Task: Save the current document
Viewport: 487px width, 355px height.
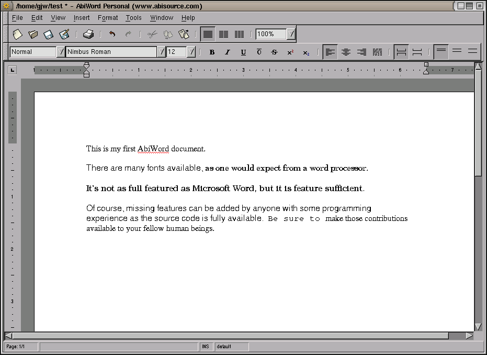Action: coord(48,34)
